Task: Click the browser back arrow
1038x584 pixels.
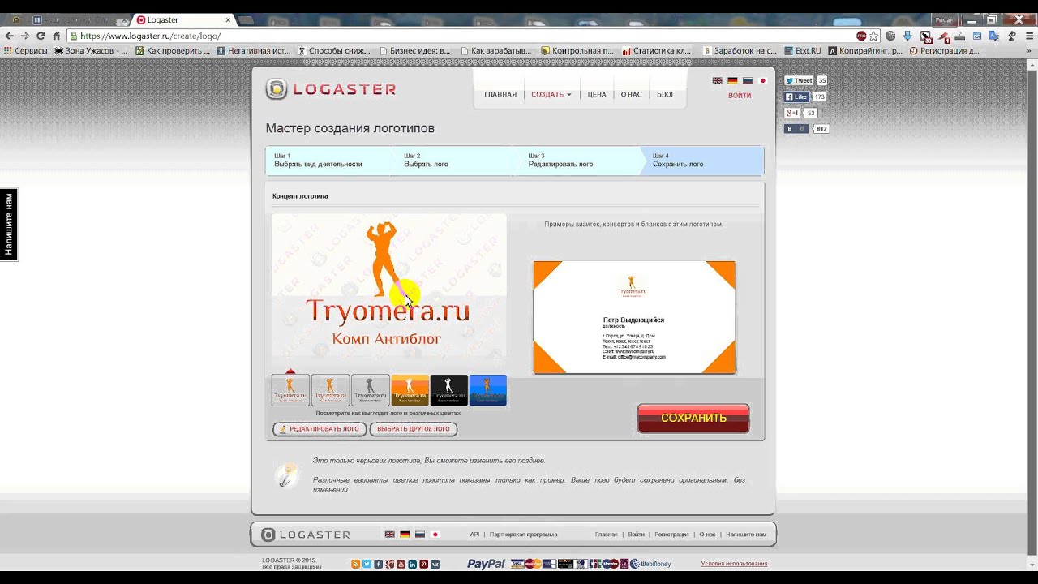Action: pos(9,36)
